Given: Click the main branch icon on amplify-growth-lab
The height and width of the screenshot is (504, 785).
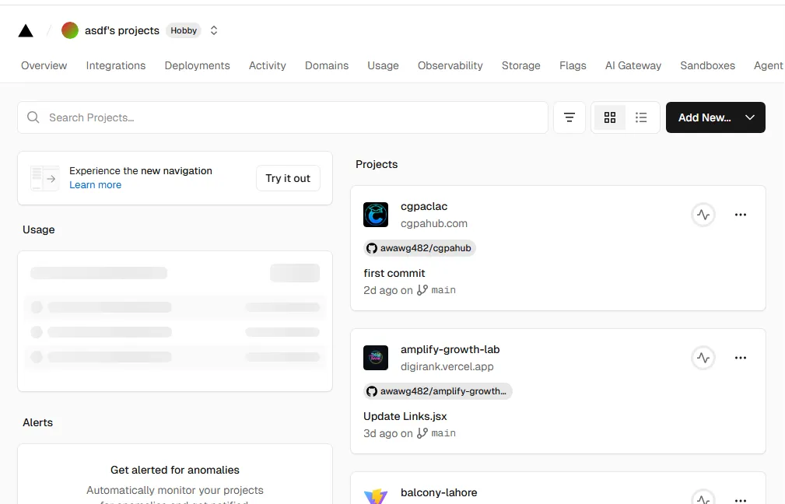Looking at the screenshot, I should pos(422,433).
